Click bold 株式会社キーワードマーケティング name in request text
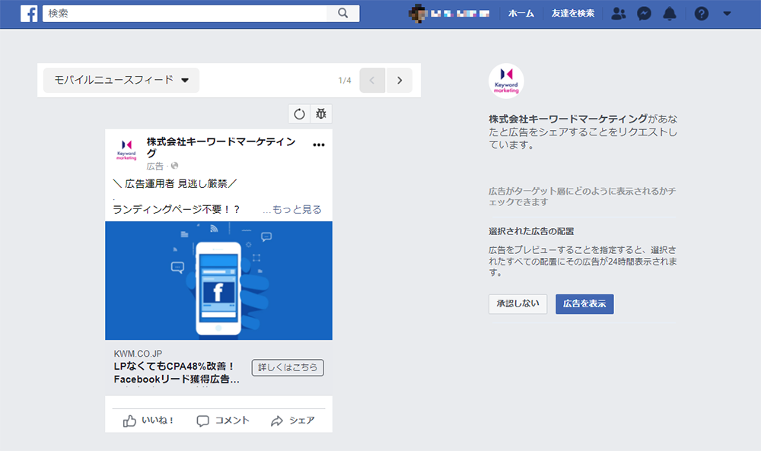 pyautogui.click(x=568, y=119)
